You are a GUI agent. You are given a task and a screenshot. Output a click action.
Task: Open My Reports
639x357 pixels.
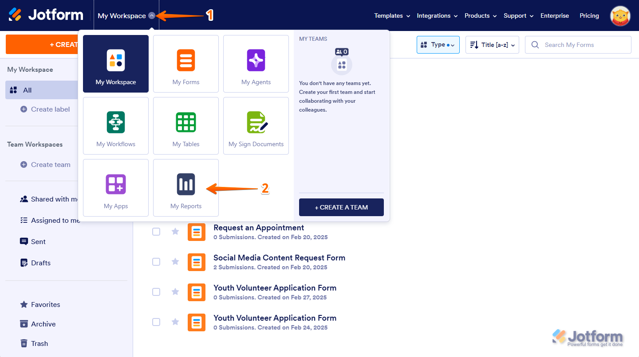pos(185,188)
